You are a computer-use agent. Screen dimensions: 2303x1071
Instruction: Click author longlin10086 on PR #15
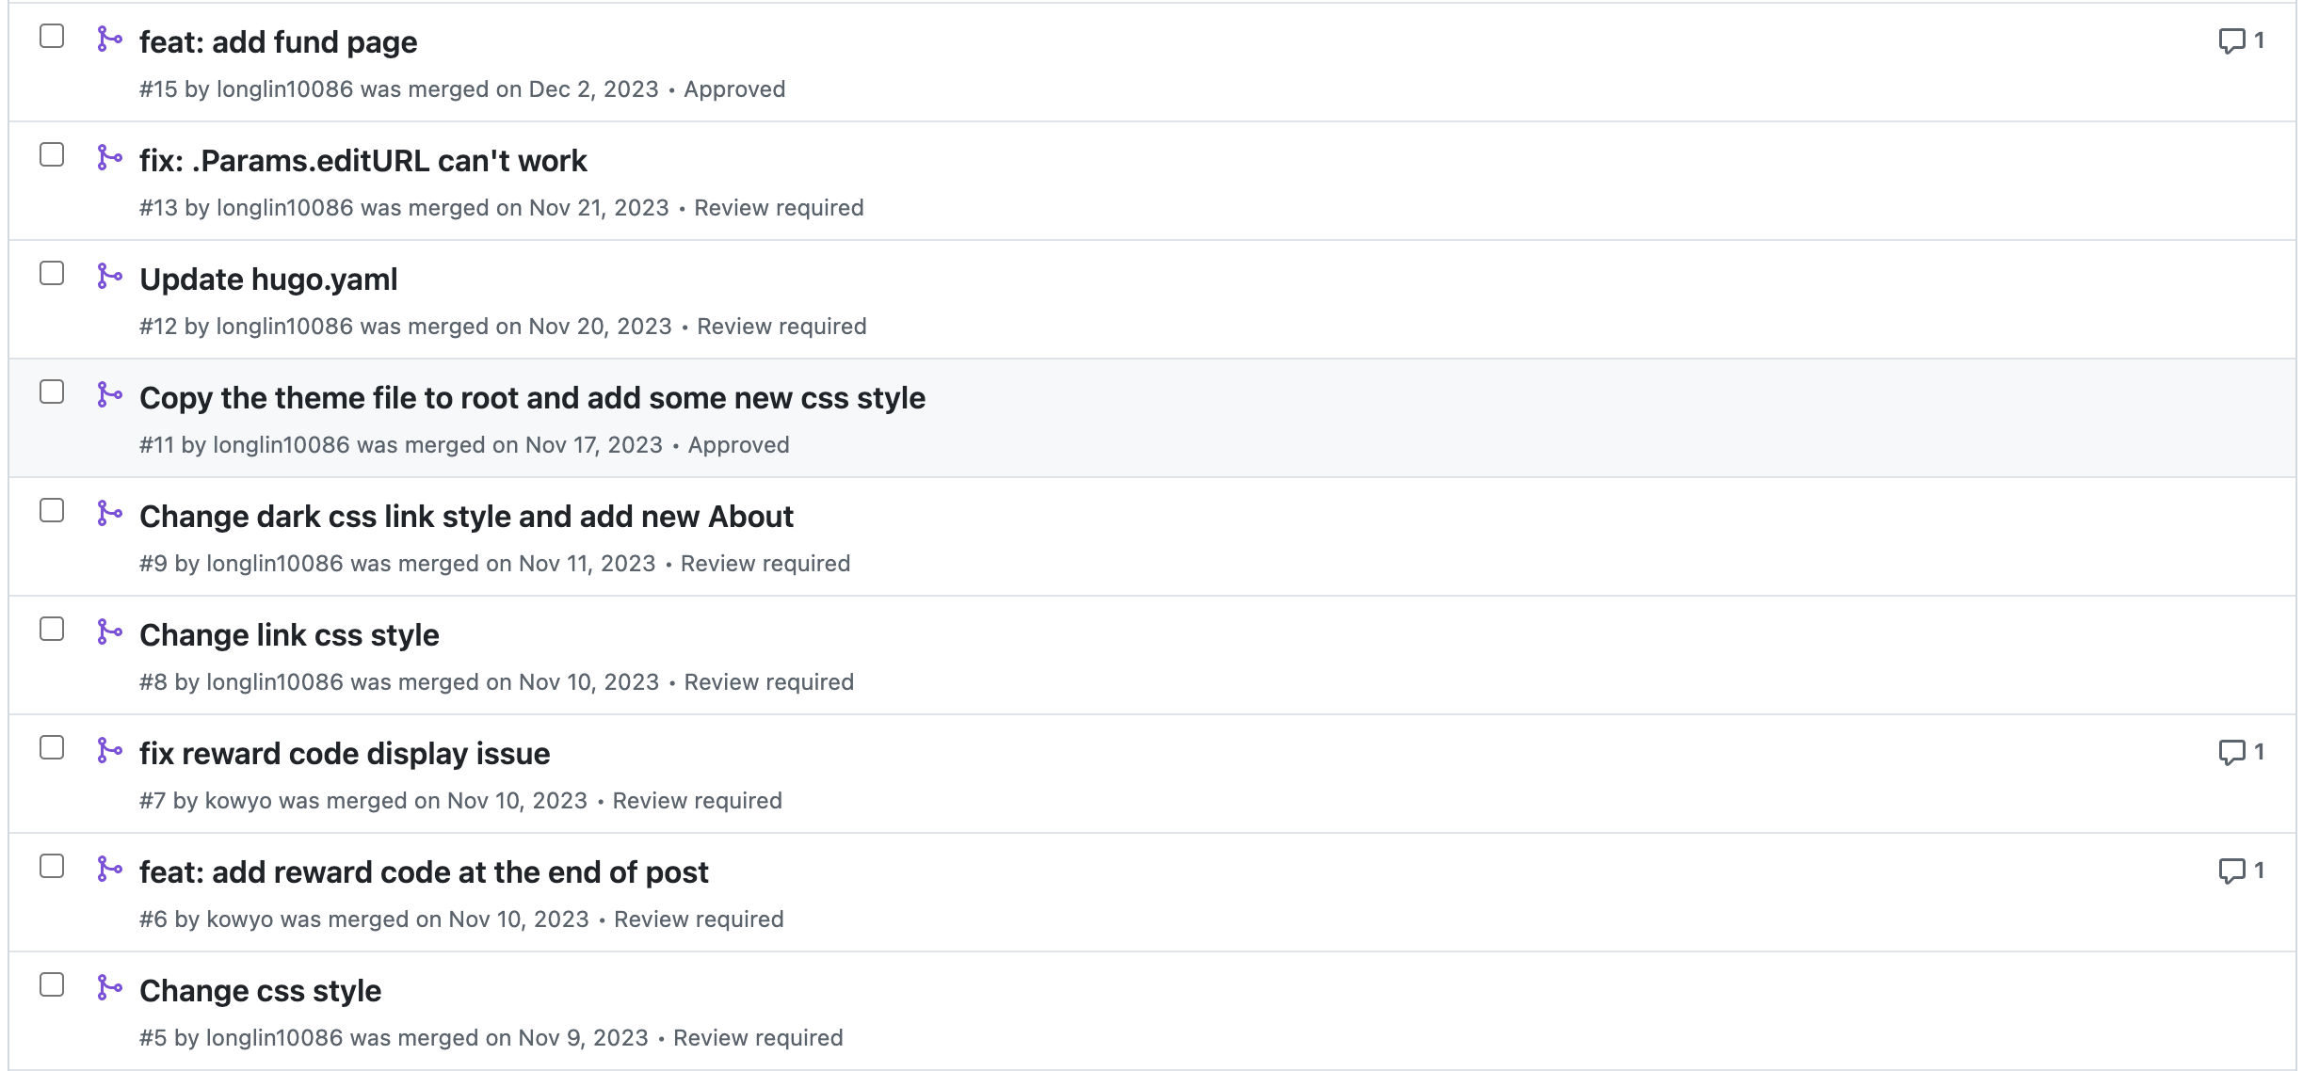[284, 89]
